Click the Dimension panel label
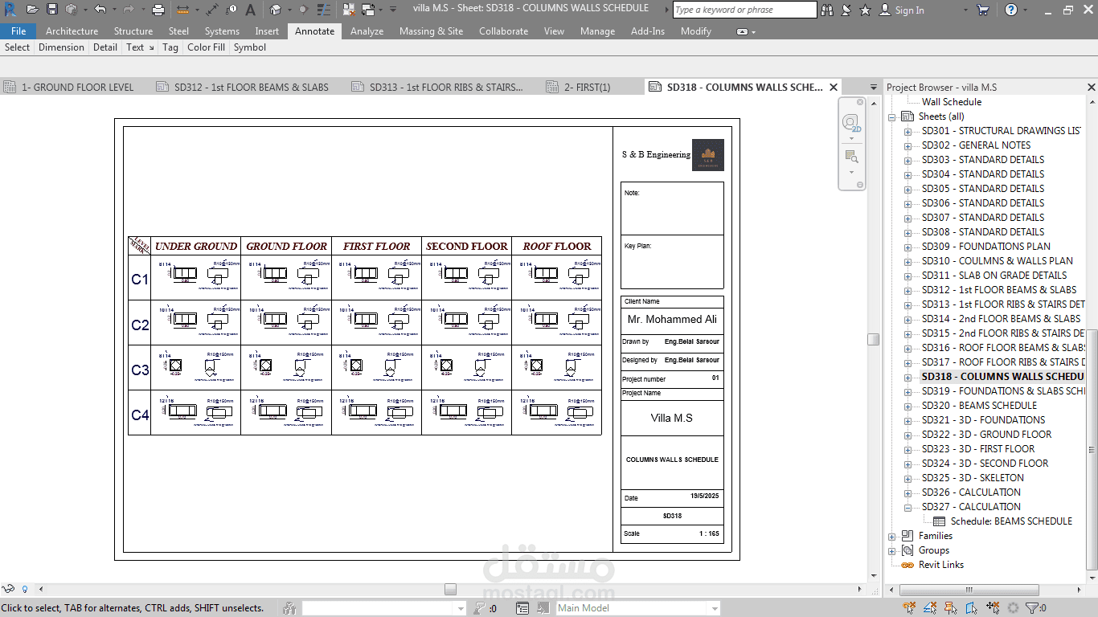 (61, 47)
